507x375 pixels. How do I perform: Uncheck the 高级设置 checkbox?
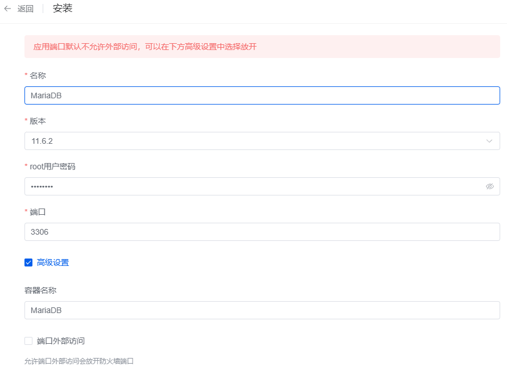click(28, 262)
